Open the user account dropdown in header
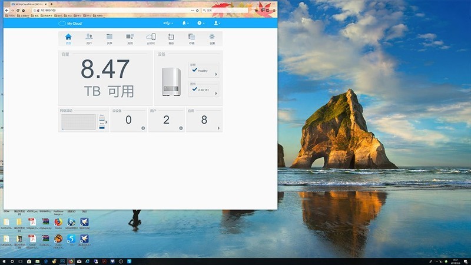This screenshot has width=471, height=265. tap(217, 23)
